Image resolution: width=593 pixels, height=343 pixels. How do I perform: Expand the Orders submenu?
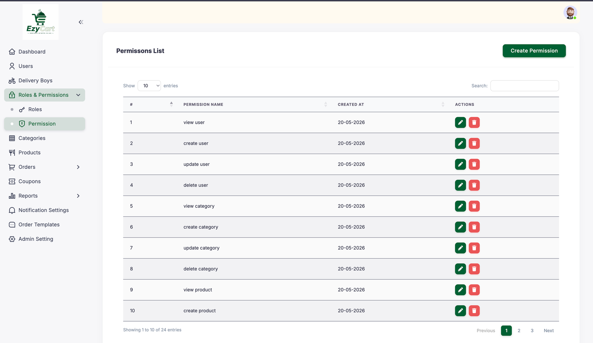[44, 167]
